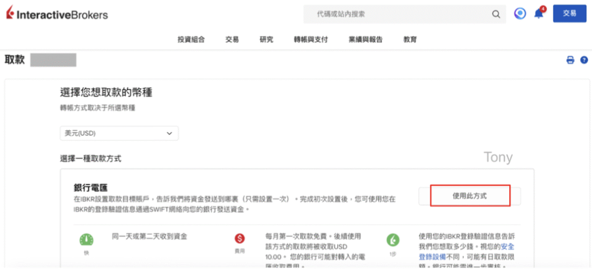Open the 教育 menu
The image size is (592, 272).
point(410,39)
